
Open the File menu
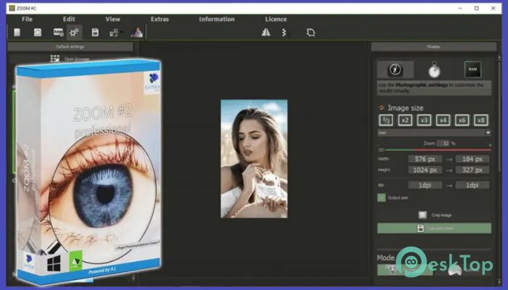(x=27, y=19)
